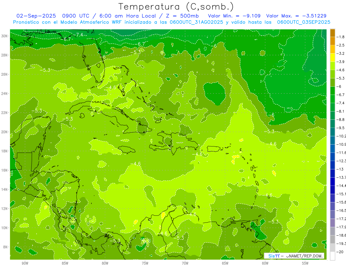Click "0600UTC_03SEP2025" valid-until time text
The height and width of the screenshot is (267, 346).
point(304,22)
